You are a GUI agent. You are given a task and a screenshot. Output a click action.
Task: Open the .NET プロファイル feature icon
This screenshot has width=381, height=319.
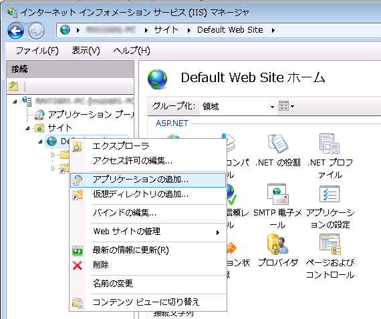(x=330, y=143)
